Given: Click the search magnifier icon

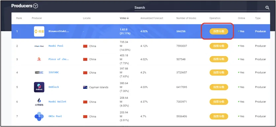Looking at the screenshot, I should pos(267,8).
